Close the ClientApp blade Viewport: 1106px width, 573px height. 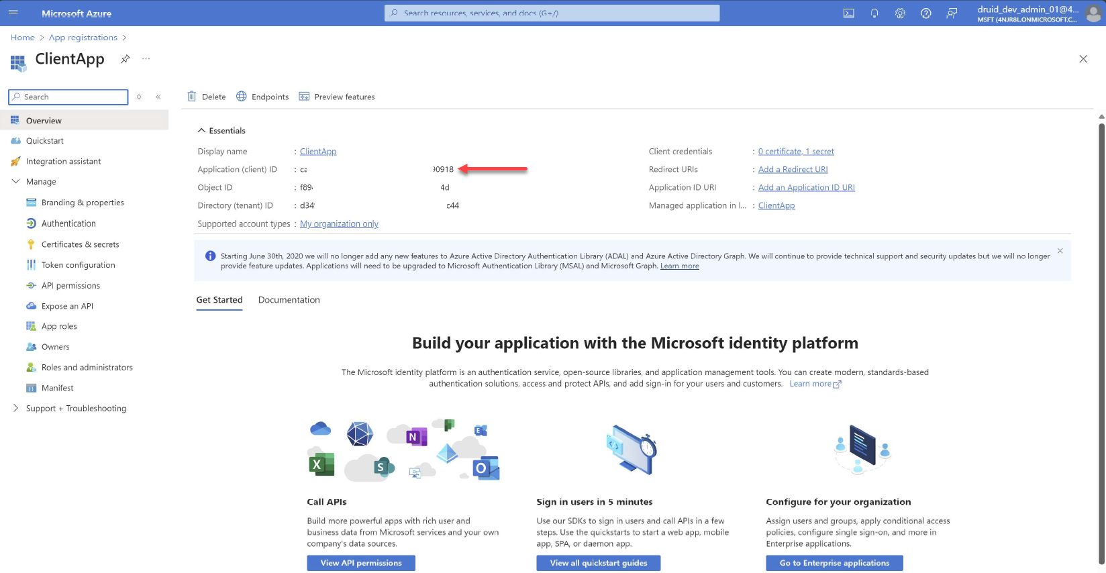(1083, 59)
